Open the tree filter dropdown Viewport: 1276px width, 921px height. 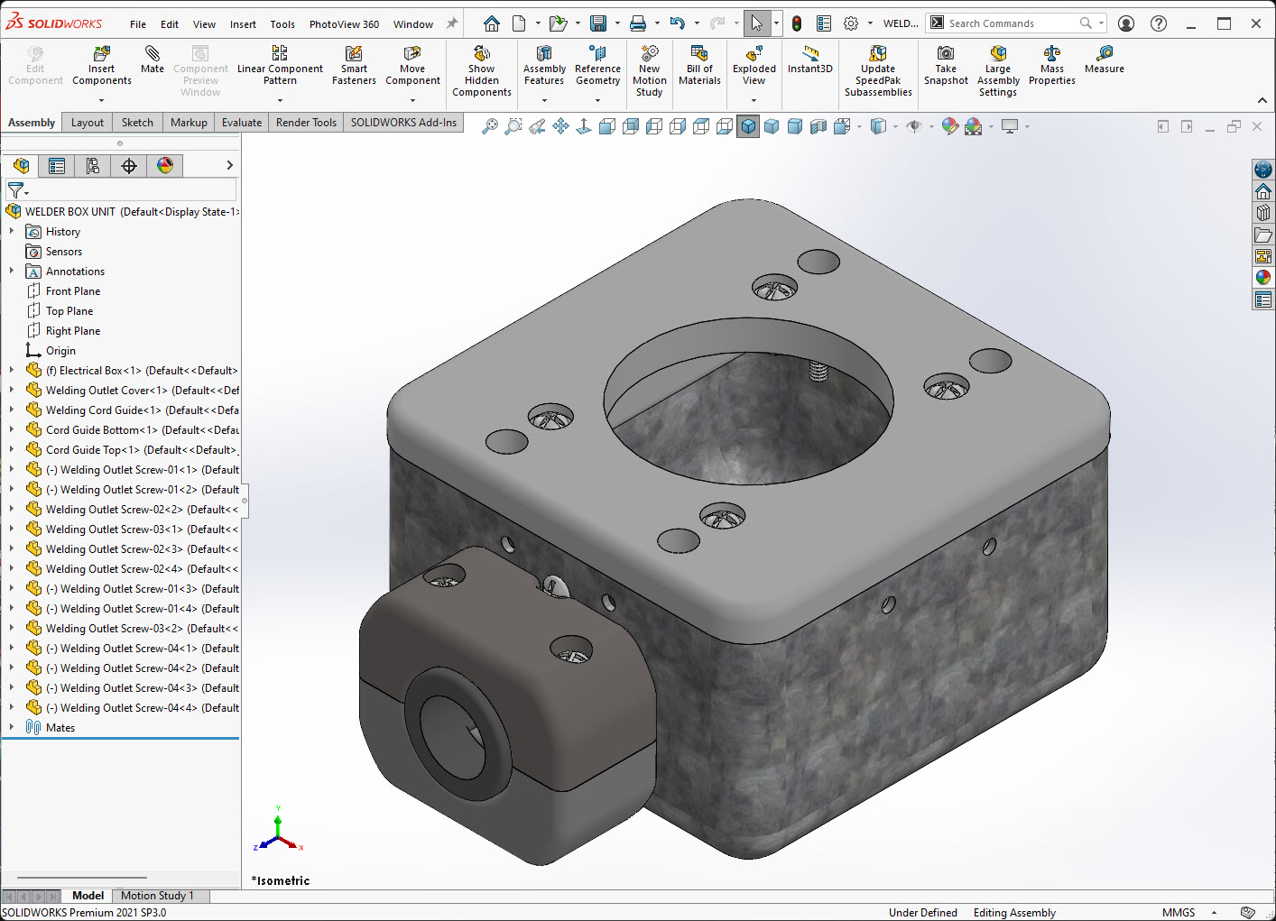[x=18, y=190]
